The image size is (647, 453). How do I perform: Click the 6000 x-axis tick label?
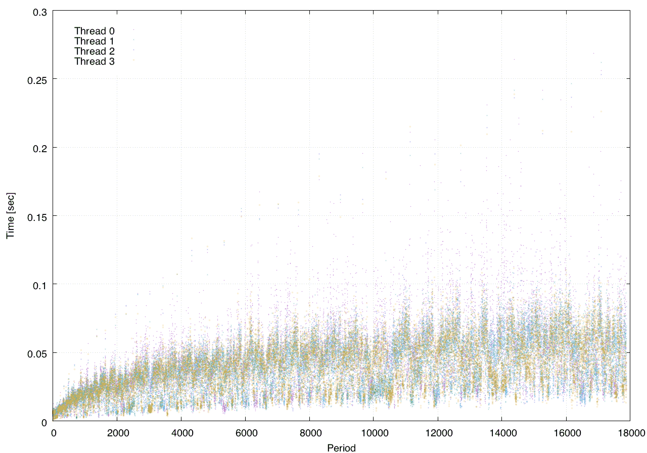[x=245, y=432]
